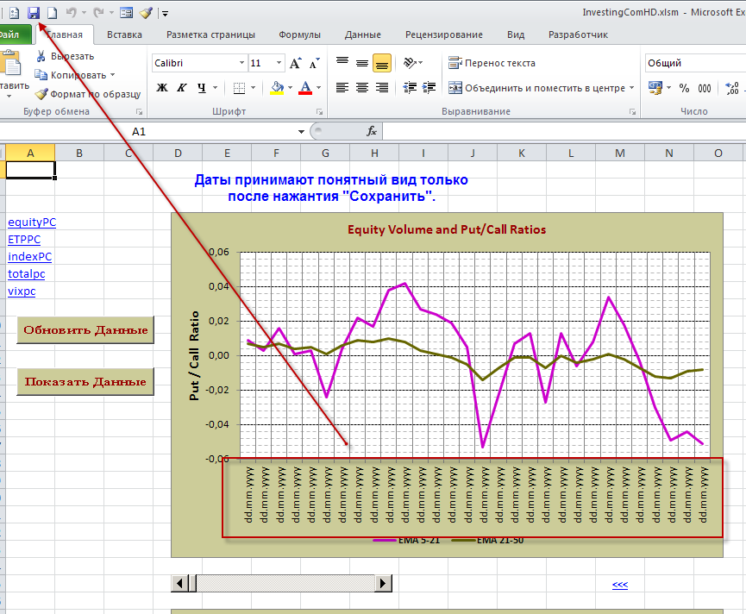
Task: Click the increase font size icon
Action: click(x=296, y=63)
